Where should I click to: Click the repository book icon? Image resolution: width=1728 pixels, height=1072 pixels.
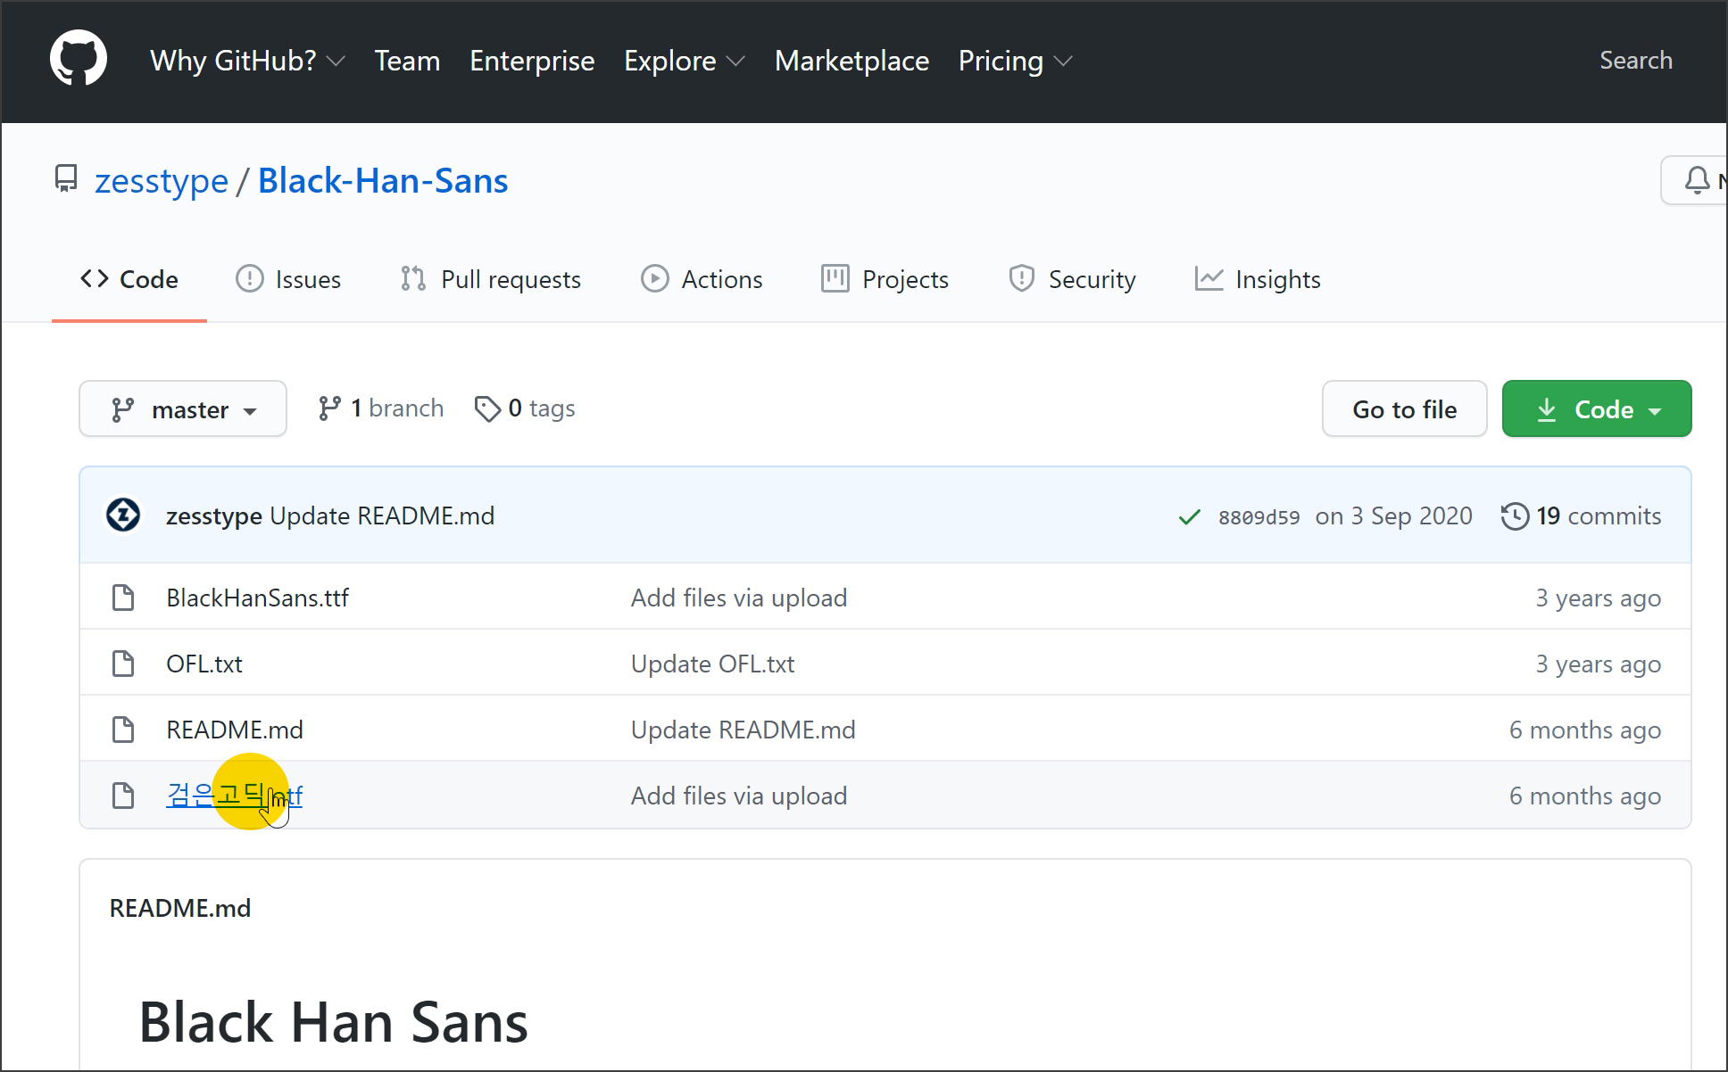click(x=66, y=179)
